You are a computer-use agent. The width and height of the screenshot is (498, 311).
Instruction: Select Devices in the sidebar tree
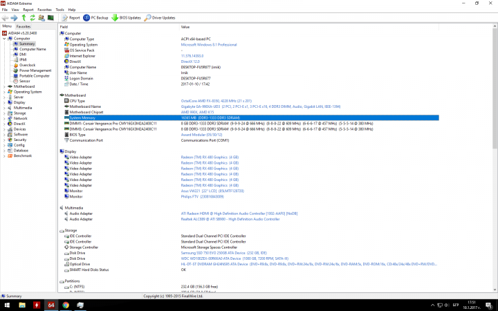(x=19, y=129)
